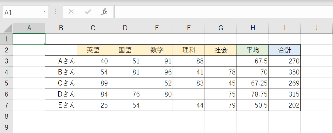Click the cell with value 51
This screenshot has width=333, height=133.
(x=125, y=61)
